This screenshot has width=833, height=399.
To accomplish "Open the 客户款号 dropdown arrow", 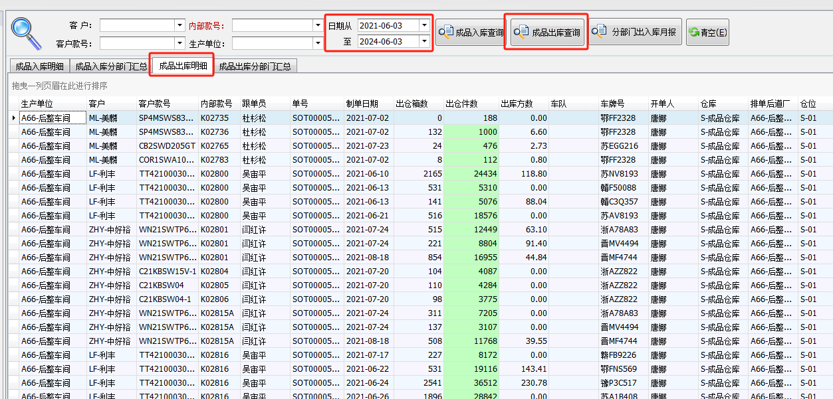I will click(179, 43).
